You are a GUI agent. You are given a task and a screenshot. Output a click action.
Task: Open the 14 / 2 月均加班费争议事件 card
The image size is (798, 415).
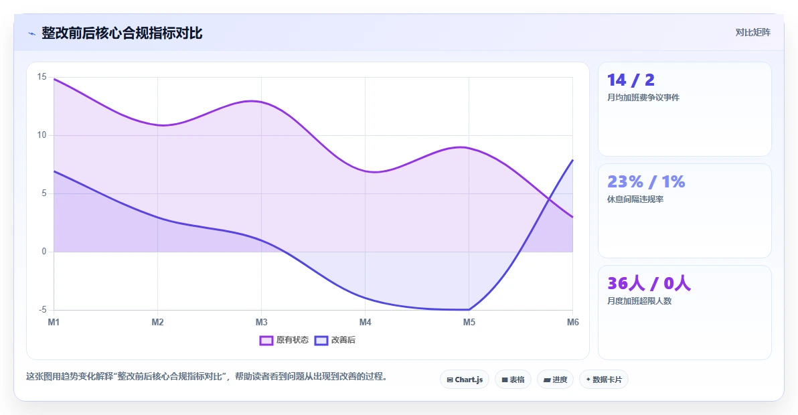(684, 109)
